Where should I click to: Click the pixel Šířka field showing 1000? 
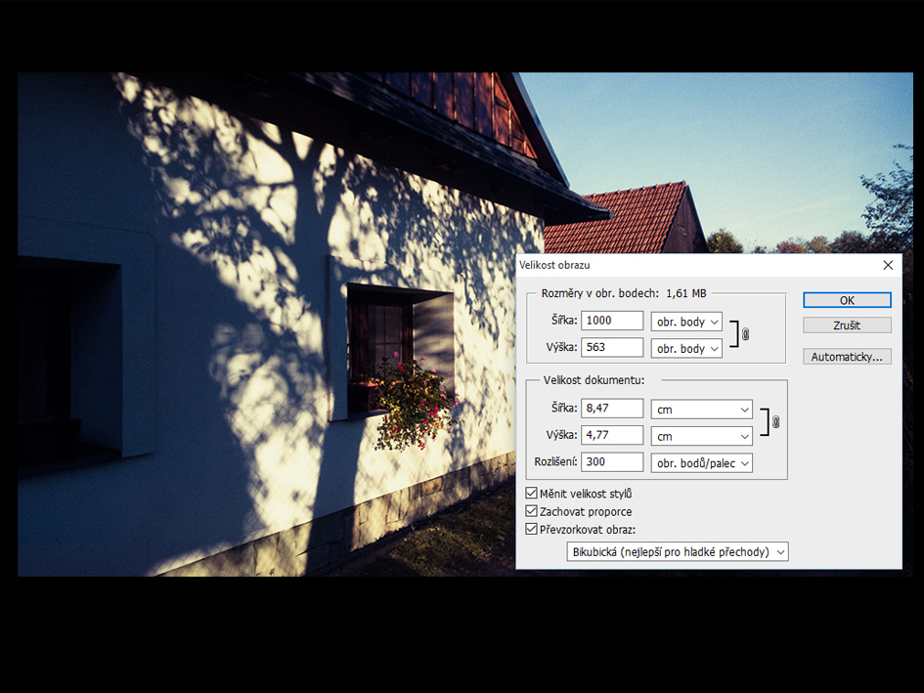click(612, 321)
